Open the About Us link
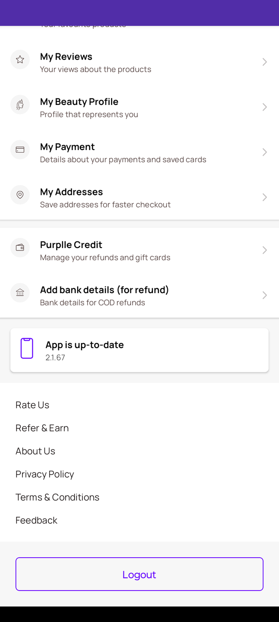 pyautogui.click(x=35, y=451)
